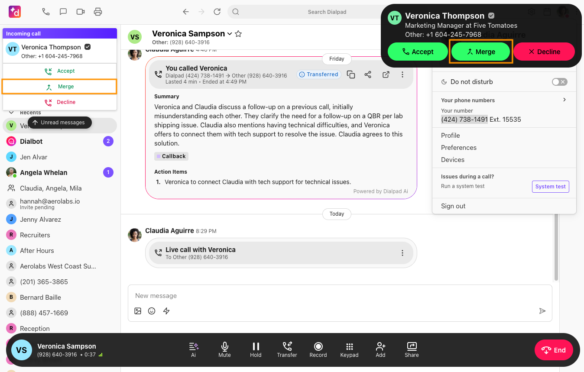584x372 pixels.
Task: Click the Dialpad logo icon
Action: pos(15,12)
